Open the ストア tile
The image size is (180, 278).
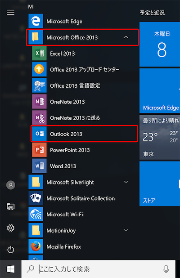coord(160,184)
